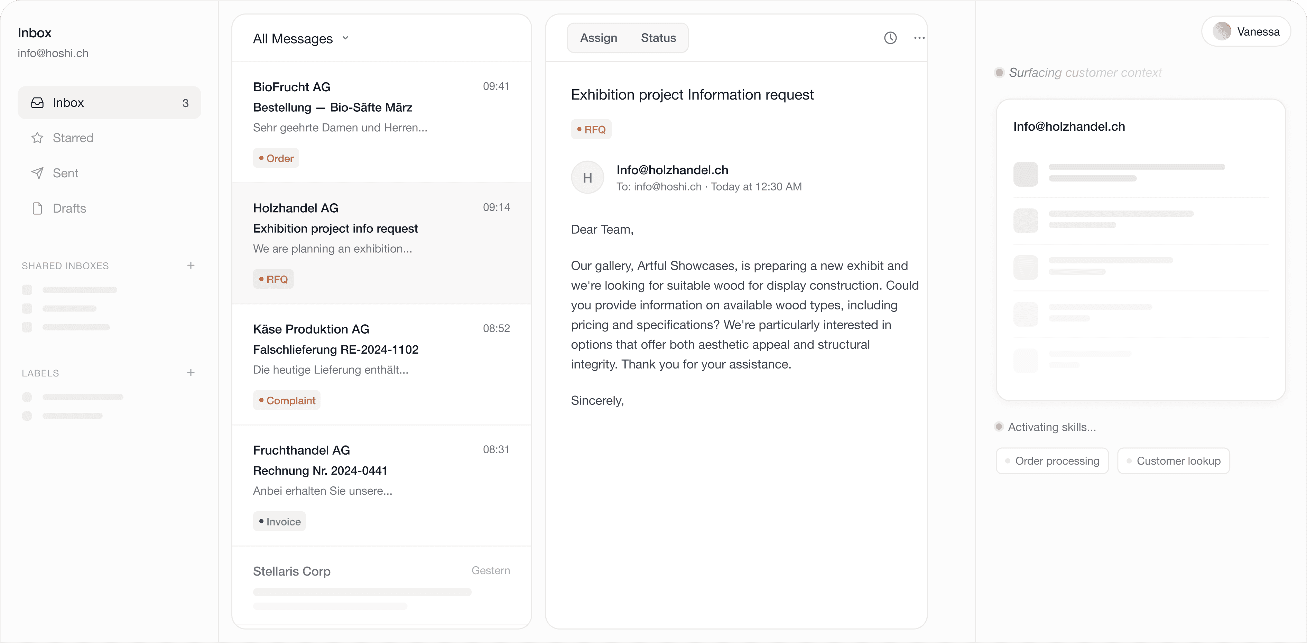Viewport: 1307px width, 643px height.
Task: Add a new label with plus icon
Action: 191,373
